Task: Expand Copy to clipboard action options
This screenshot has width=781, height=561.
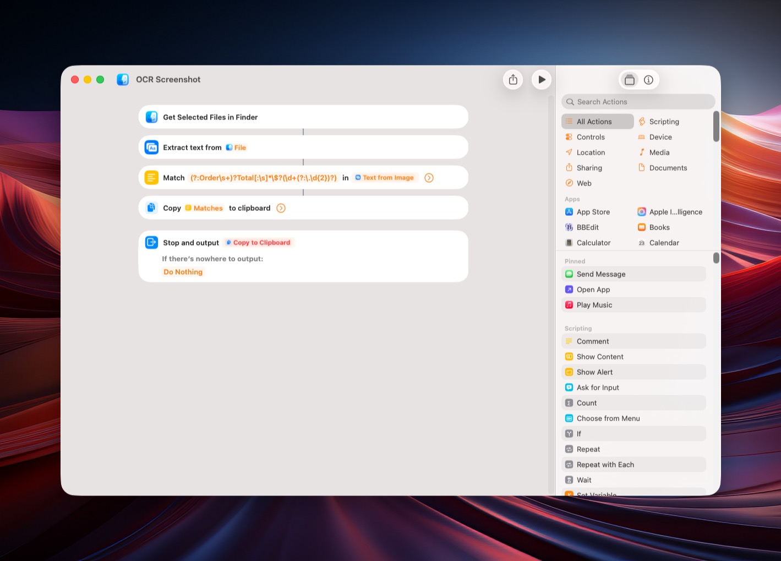Action: [x=281, y=208]
